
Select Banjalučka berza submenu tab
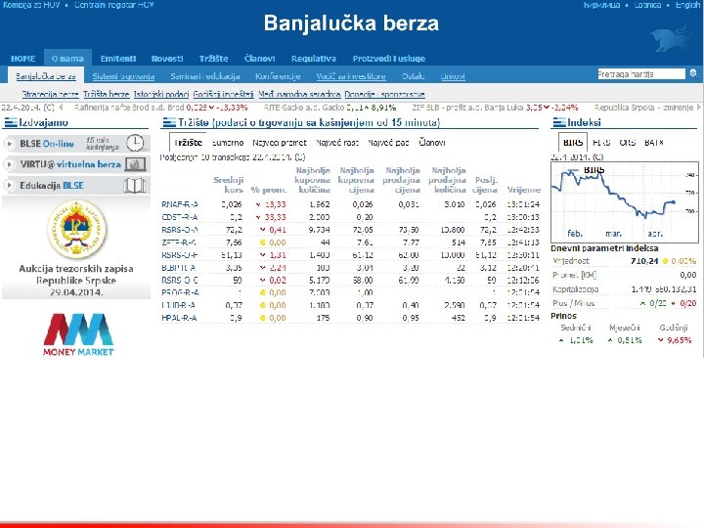point(46,76)
